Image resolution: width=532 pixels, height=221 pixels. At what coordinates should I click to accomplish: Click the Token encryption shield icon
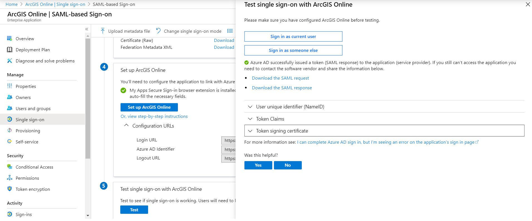(9, 189)
